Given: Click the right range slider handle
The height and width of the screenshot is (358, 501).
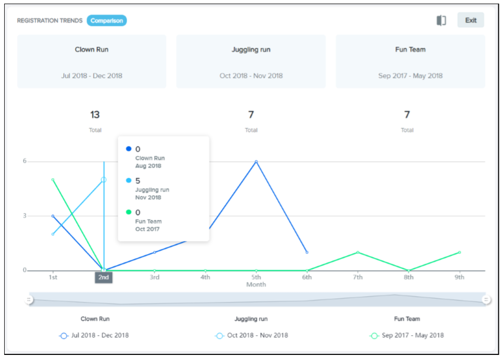Looking at the screenshot, I should pyautogui.click(x=486, y=299).
